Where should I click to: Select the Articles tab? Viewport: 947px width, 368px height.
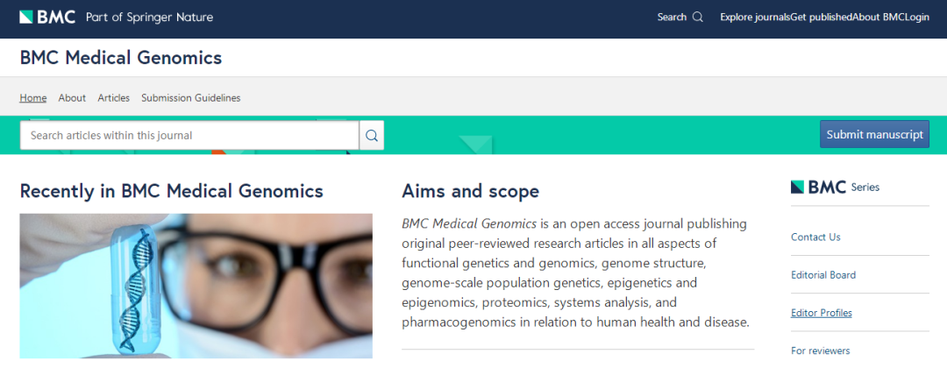[x=113, y=98]
